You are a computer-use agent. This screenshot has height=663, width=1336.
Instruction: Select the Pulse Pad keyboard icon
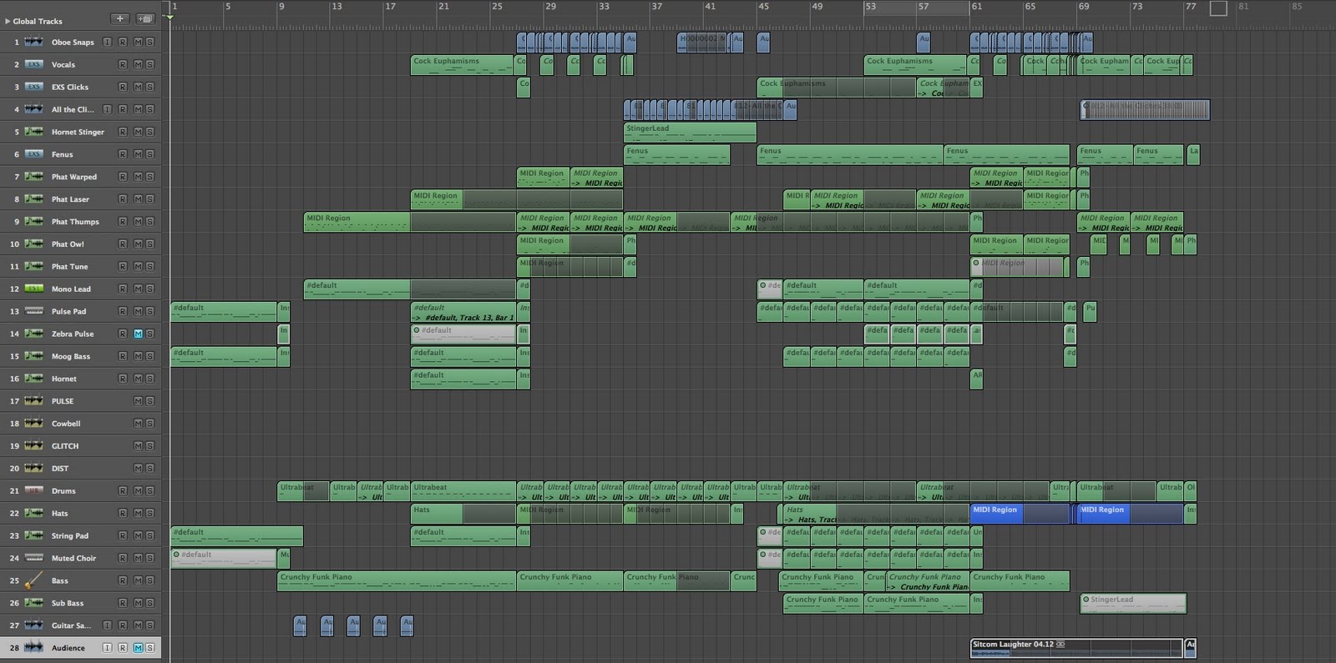pyautogui.click(x=33, y=311)
